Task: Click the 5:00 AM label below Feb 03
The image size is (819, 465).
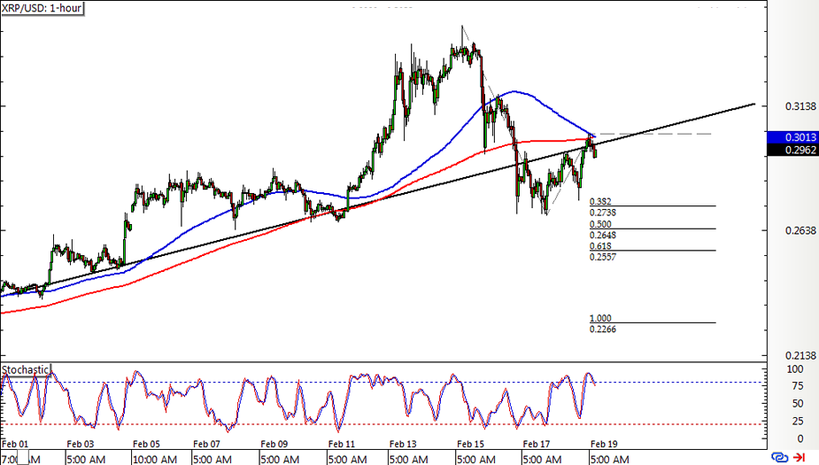Action: [x=86, y=460]
